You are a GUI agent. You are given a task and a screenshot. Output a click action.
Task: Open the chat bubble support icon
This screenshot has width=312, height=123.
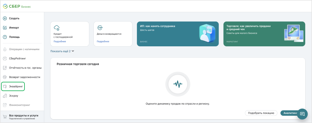click(302, 114)
